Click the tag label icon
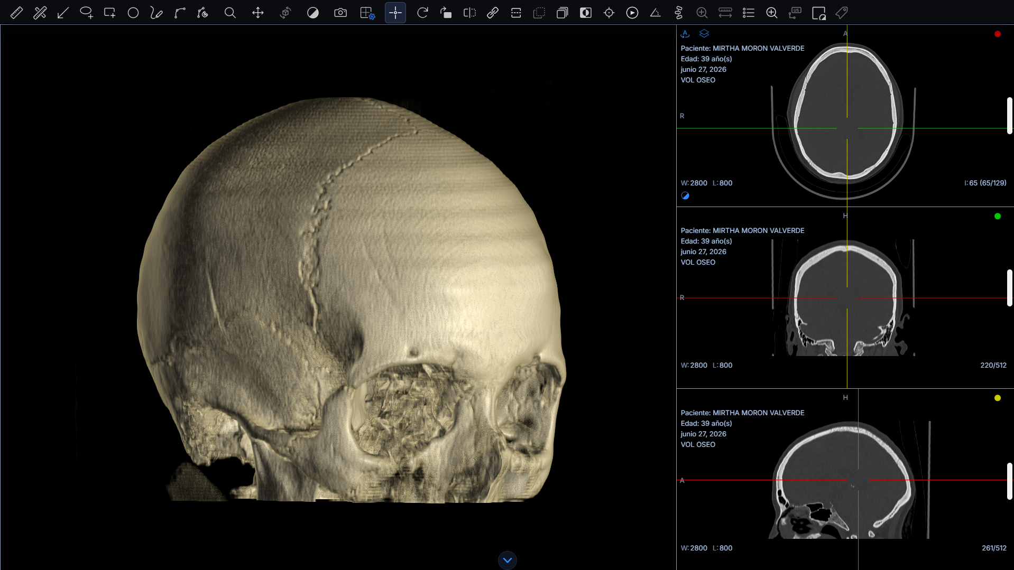This screenshot has width=1014, height=570. (842, 13)
